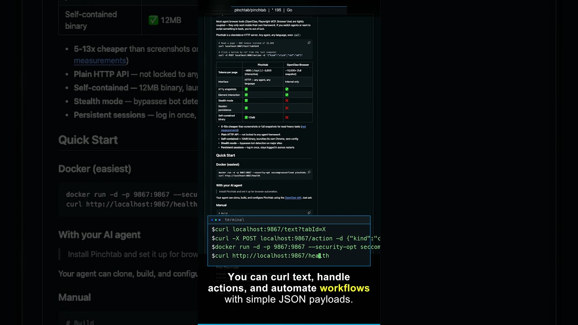
Task: Click Pinchtab's green check for A11y snapshots
Action: coord(246,89)
